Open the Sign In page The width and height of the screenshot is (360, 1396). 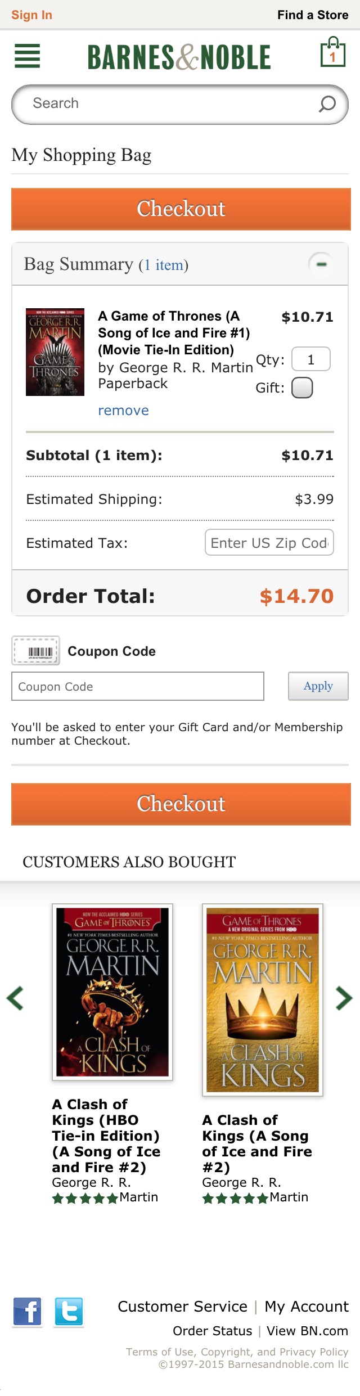pos(31,15)
